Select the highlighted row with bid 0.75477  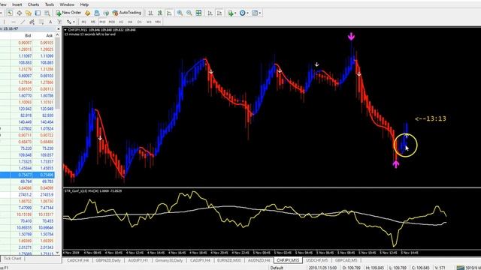tap(27, 175)
